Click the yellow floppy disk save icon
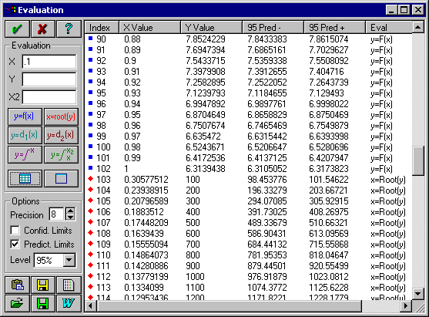429x317 pixels. [43, 285]
